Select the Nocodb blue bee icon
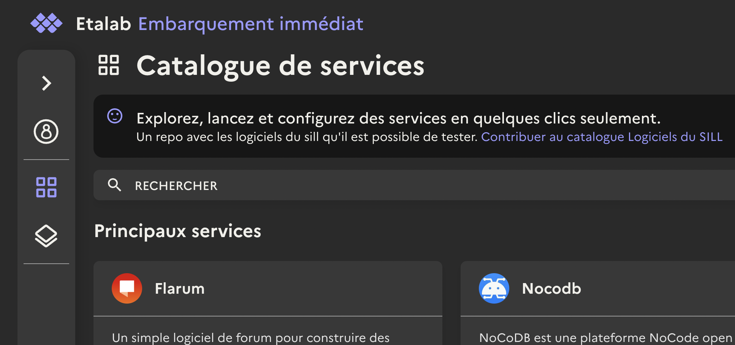The height and width of the screenshot is (345, 735). [494, 288]
